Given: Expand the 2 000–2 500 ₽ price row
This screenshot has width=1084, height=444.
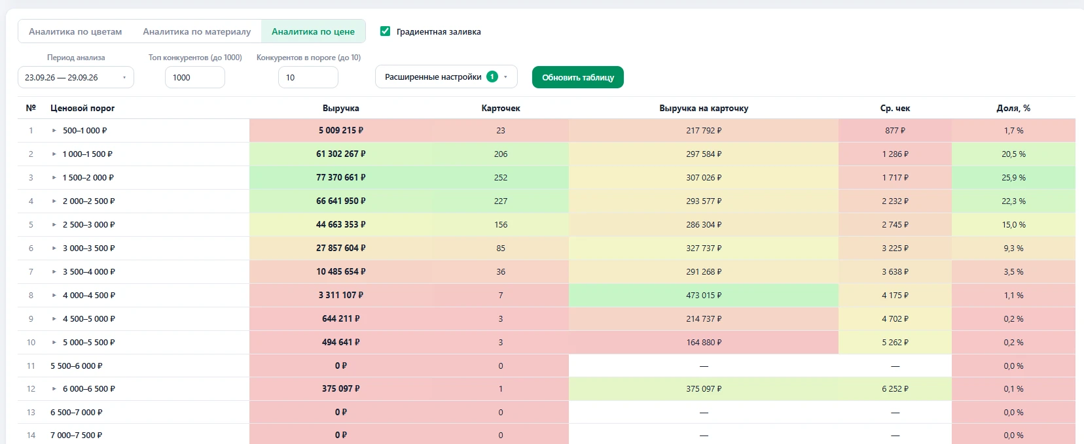Looking at the screenshot, I should pos(54,201).
